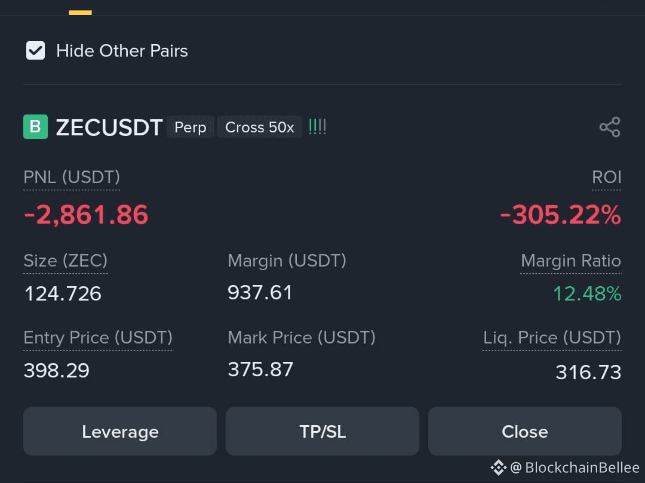Tap the green signal bars indicator
The image size is (645, 483).
(x=317, y=126)
